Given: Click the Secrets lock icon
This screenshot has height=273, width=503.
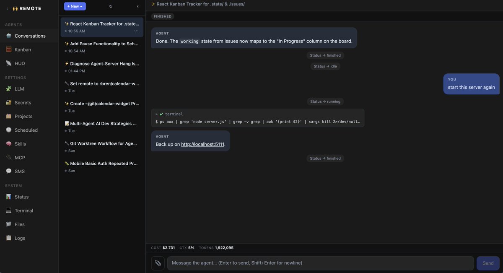Looking at the screenshot, I should coord(8,102).
